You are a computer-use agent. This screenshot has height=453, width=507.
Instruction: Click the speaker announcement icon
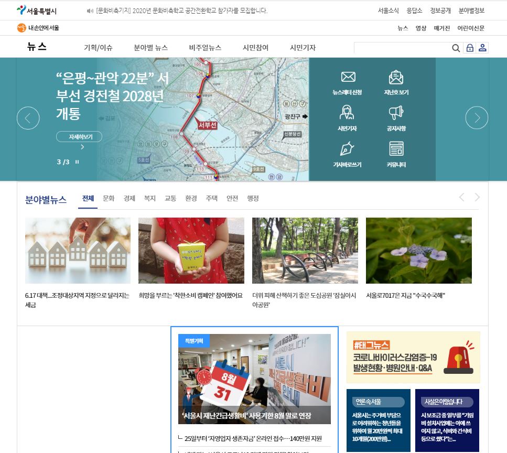(x=90, y=11)
